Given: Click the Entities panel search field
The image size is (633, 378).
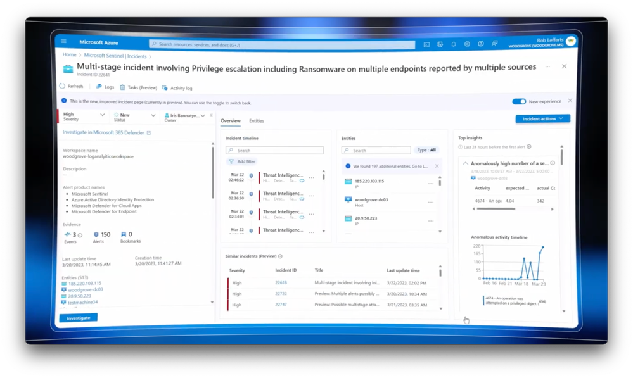Looking at the screenshot, I should click(376, 150).
